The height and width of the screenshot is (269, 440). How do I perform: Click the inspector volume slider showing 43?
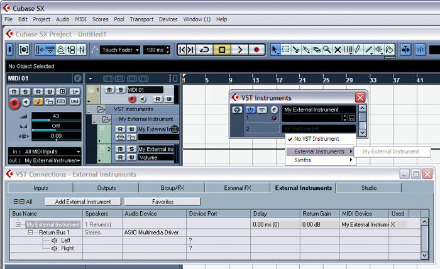[x=56, y=117]
